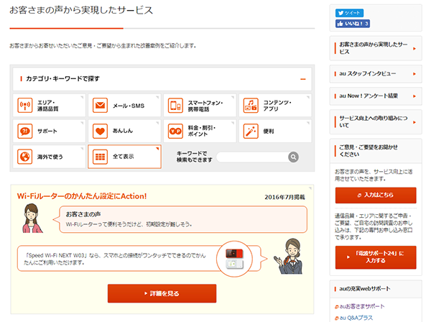The width and height of the screenshot is (431, 322).
Task: Click the あんしん heart icon
Action: click(100, 131)
